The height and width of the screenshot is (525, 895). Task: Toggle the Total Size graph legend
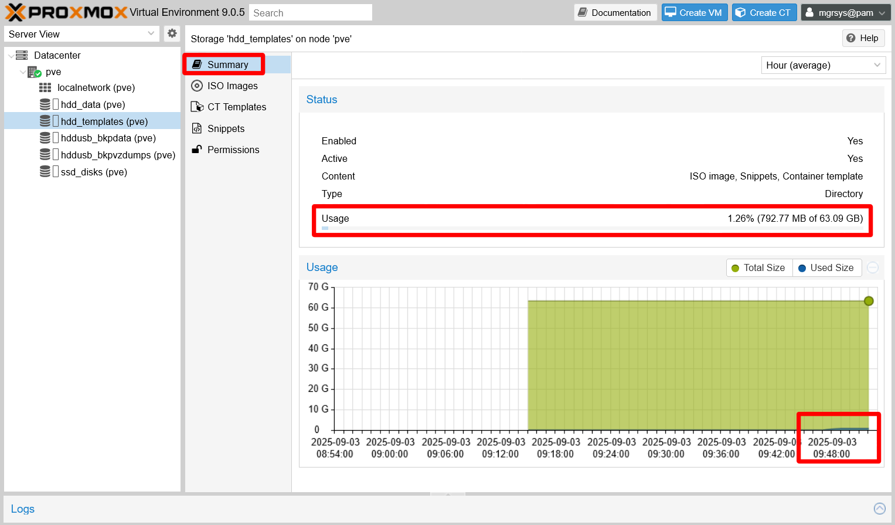[x=759, y=267]
